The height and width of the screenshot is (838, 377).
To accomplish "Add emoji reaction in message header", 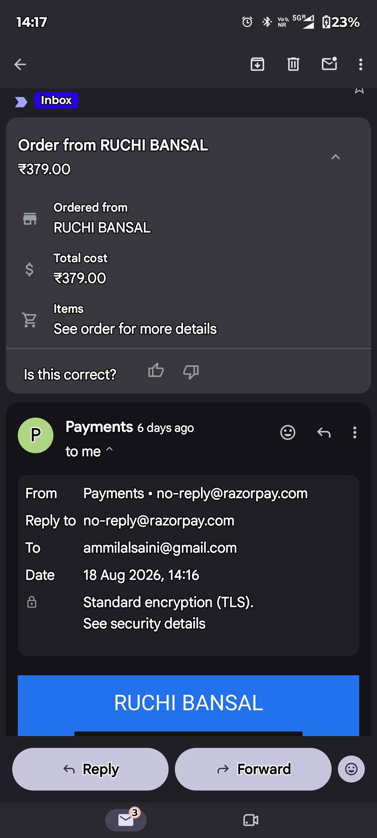I will pyautogui.click(x=288, y=432).
